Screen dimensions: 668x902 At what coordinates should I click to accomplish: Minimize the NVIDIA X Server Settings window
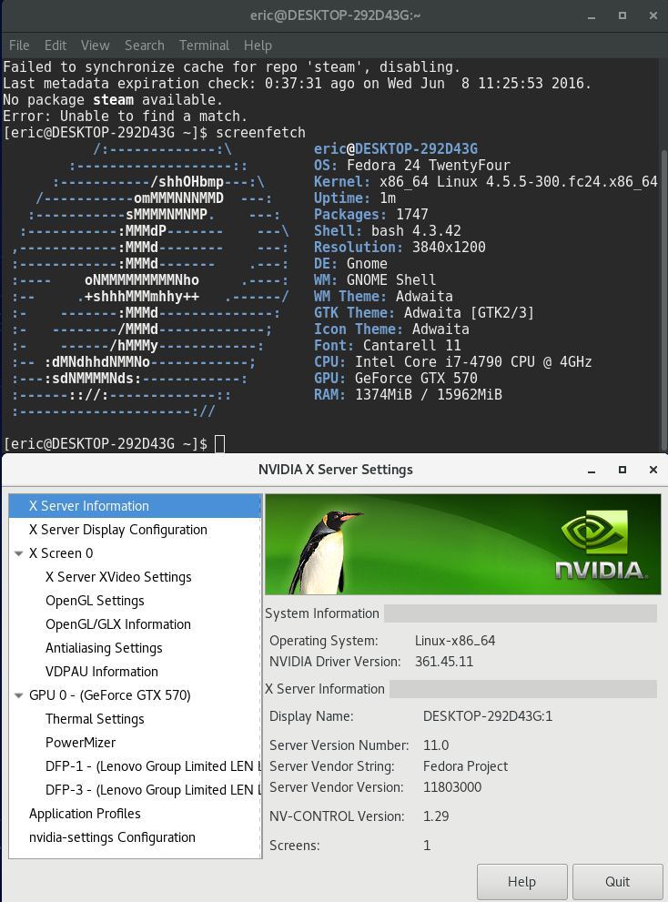coord(592,470)
